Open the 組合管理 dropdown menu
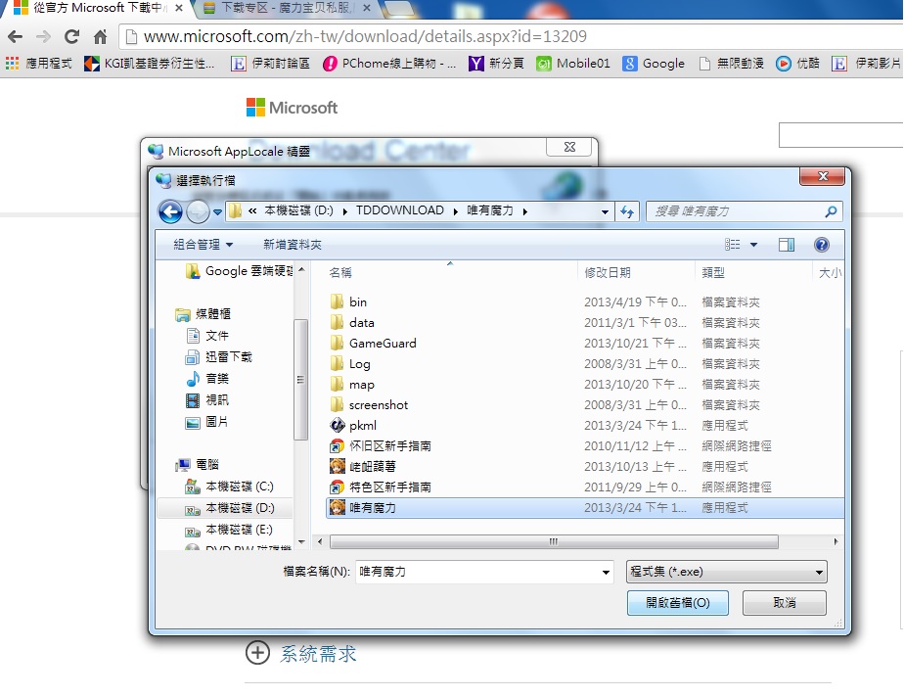 tap(203, 245)
